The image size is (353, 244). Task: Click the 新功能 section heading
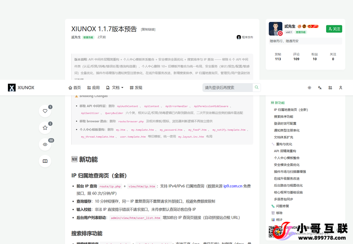[85, 159]
